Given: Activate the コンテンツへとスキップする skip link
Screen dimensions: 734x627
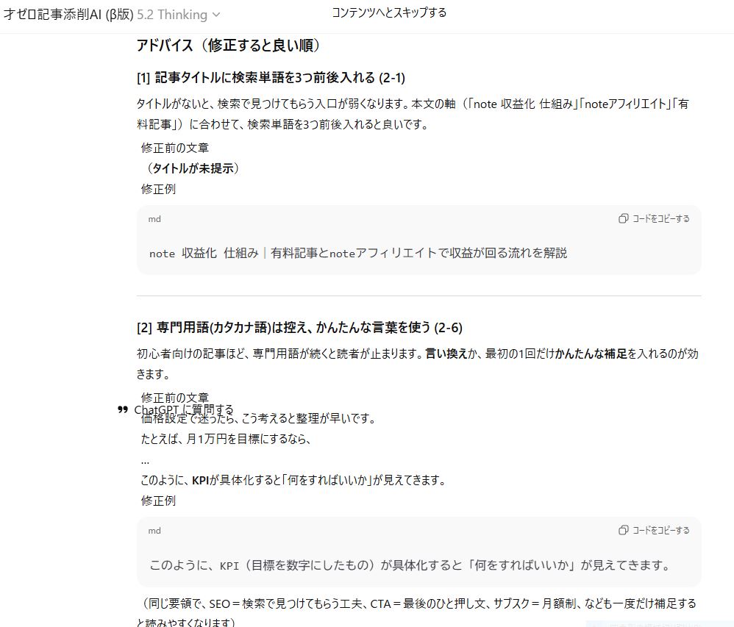Looking at the screenshot, I should click(x=389, y=12).
